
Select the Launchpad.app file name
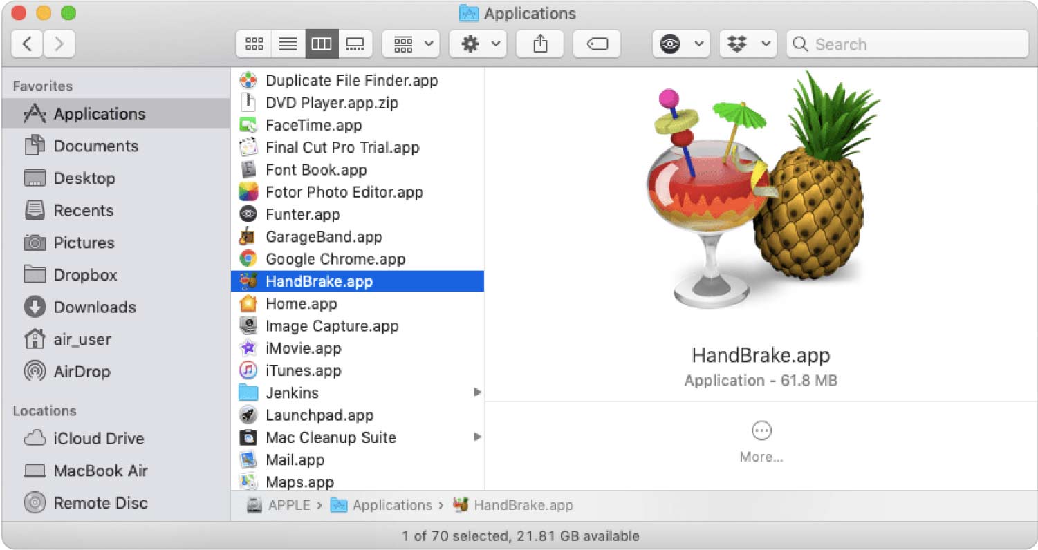pos(319,415)
